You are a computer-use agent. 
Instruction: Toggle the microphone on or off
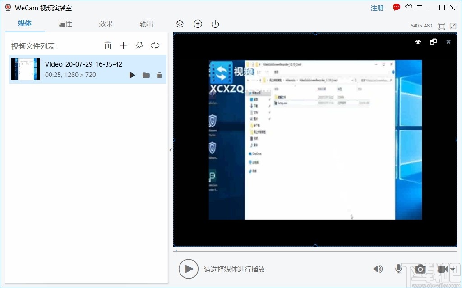pyautogui.click(x=398, y=269)
